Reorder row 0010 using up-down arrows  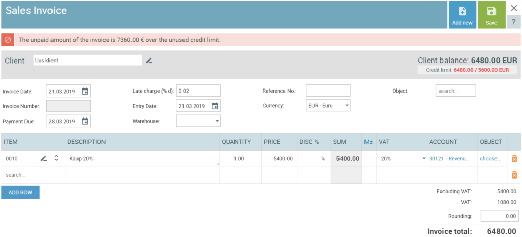(56, 158)
